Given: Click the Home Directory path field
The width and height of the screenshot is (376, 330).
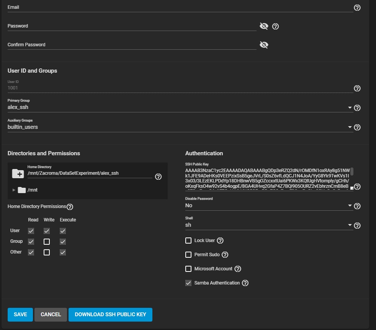Looking at the screenshot, I should pos(90,173).
